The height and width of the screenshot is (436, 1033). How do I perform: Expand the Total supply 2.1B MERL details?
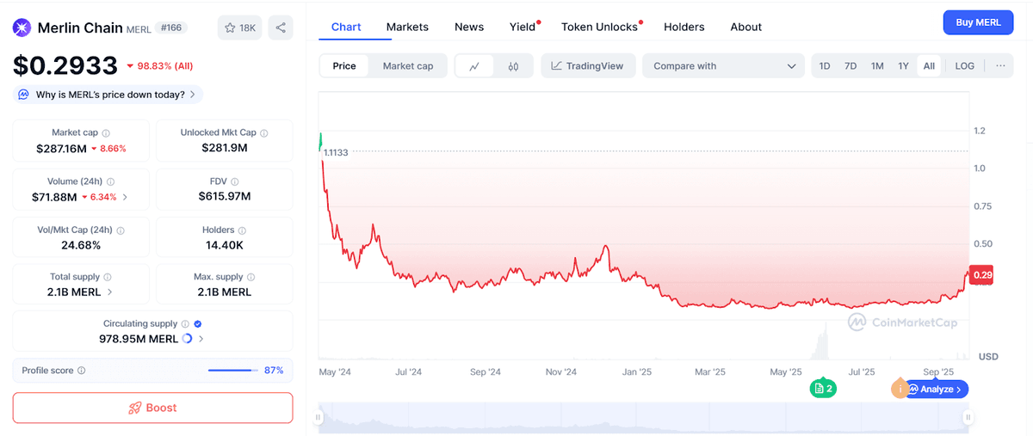(x=109, y=292)
